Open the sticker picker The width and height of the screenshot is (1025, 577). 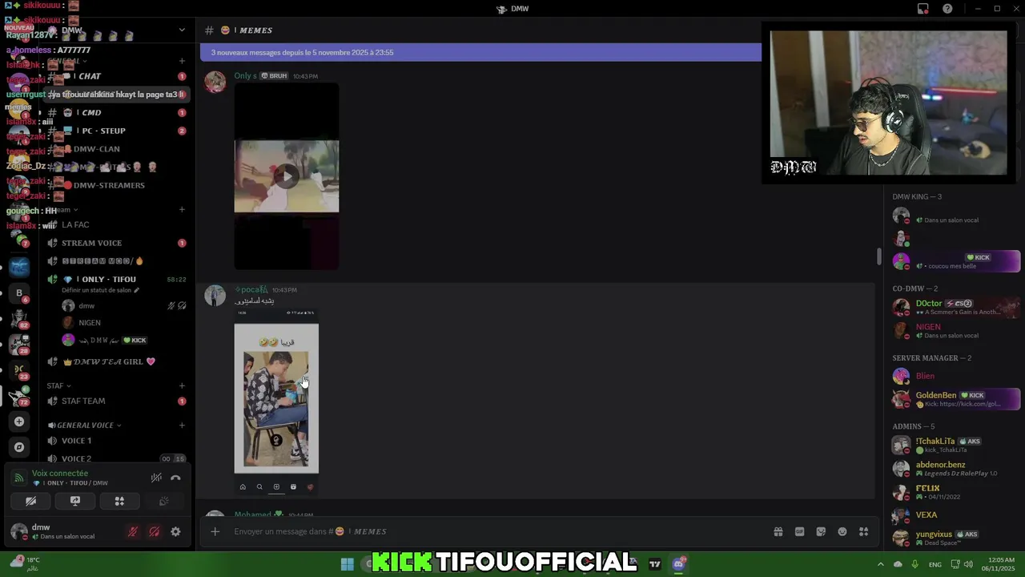coord(821,531)
